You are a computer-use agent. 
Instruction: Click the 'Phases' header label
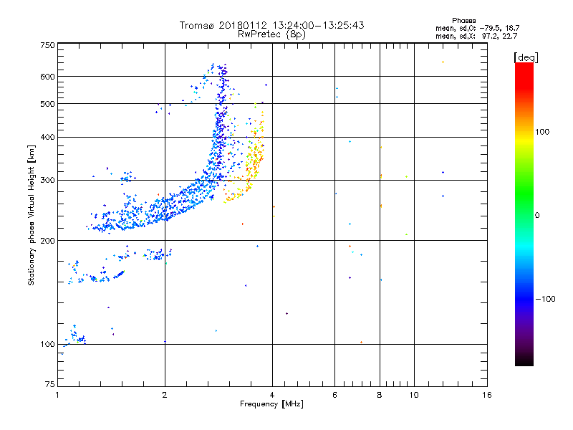[463, 21]
